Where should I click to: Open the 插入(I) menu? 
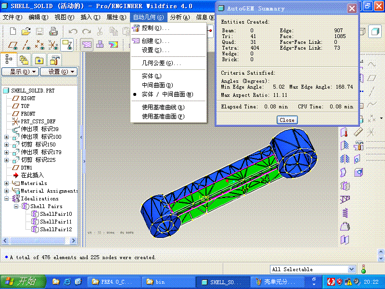tap(90, 17)
